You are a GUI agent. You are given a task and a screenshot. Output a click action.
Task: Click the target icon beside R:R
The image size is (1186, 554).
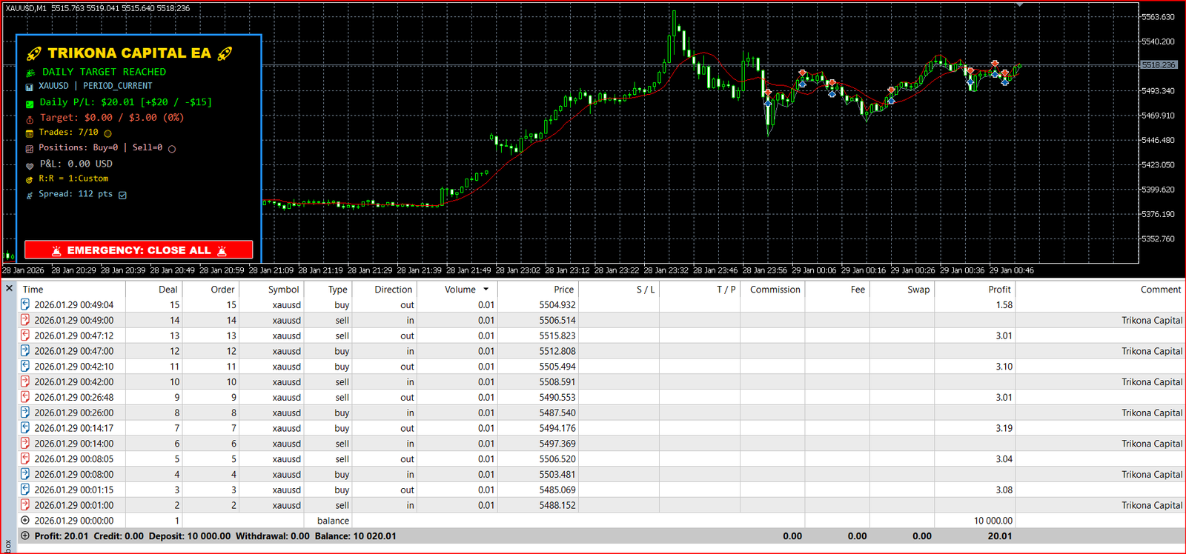pos(30,179)
